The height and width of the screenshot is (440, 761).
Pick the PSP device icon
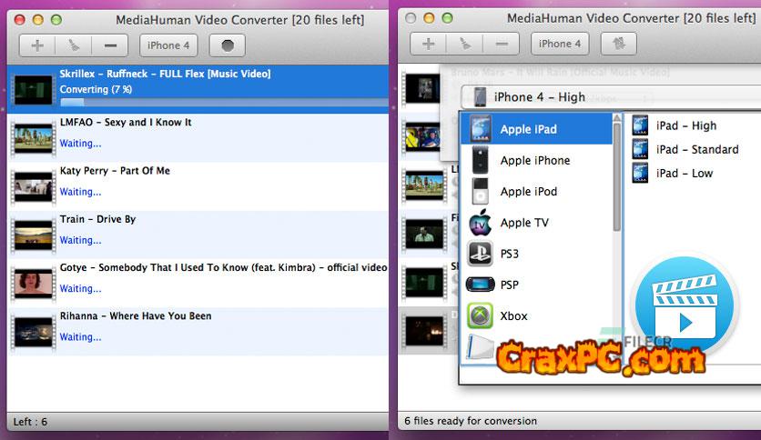coord(481,285)
